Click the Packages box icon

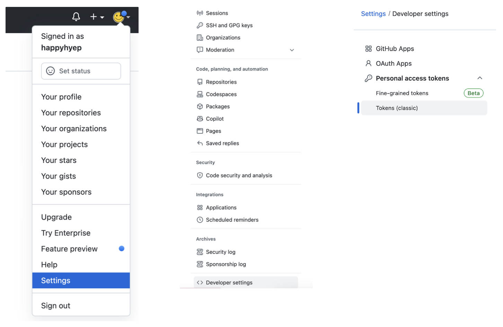(200, 106)
